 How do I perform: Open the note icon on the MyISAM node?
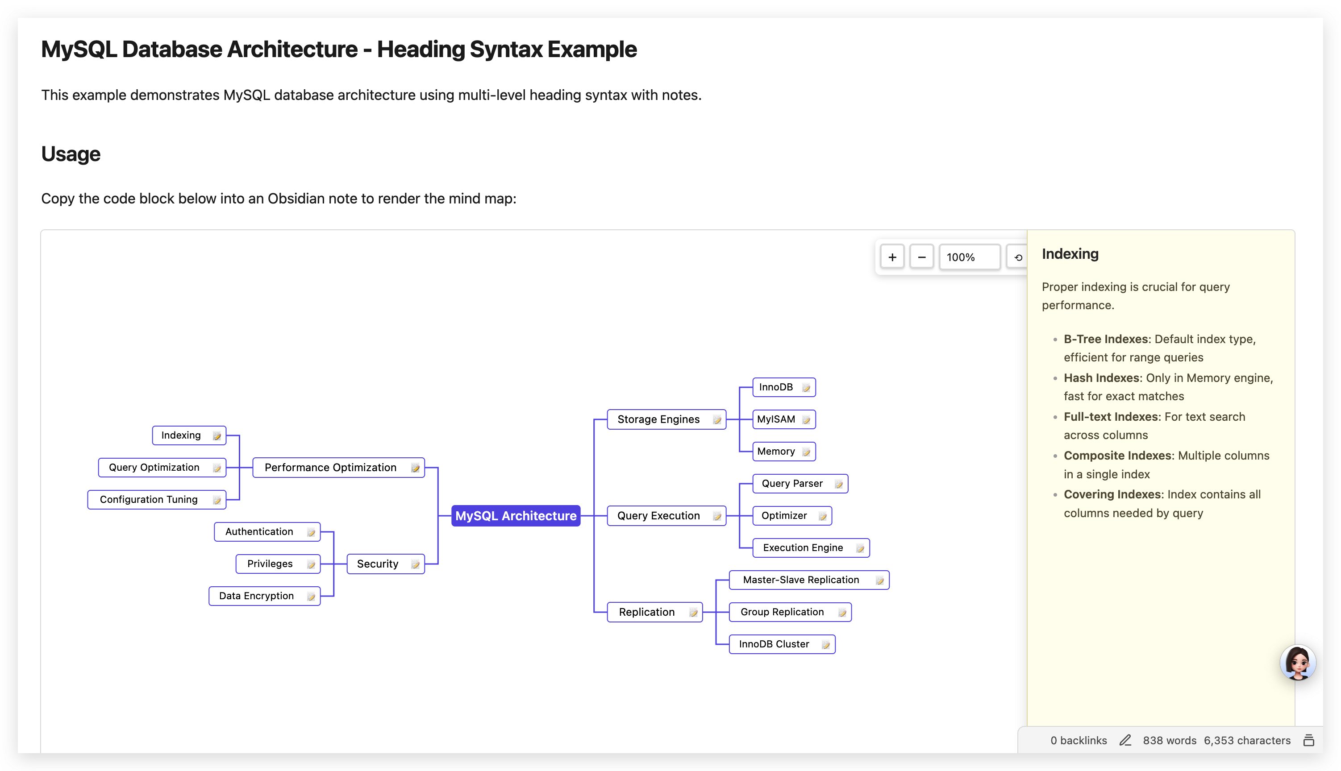[806, 419]
